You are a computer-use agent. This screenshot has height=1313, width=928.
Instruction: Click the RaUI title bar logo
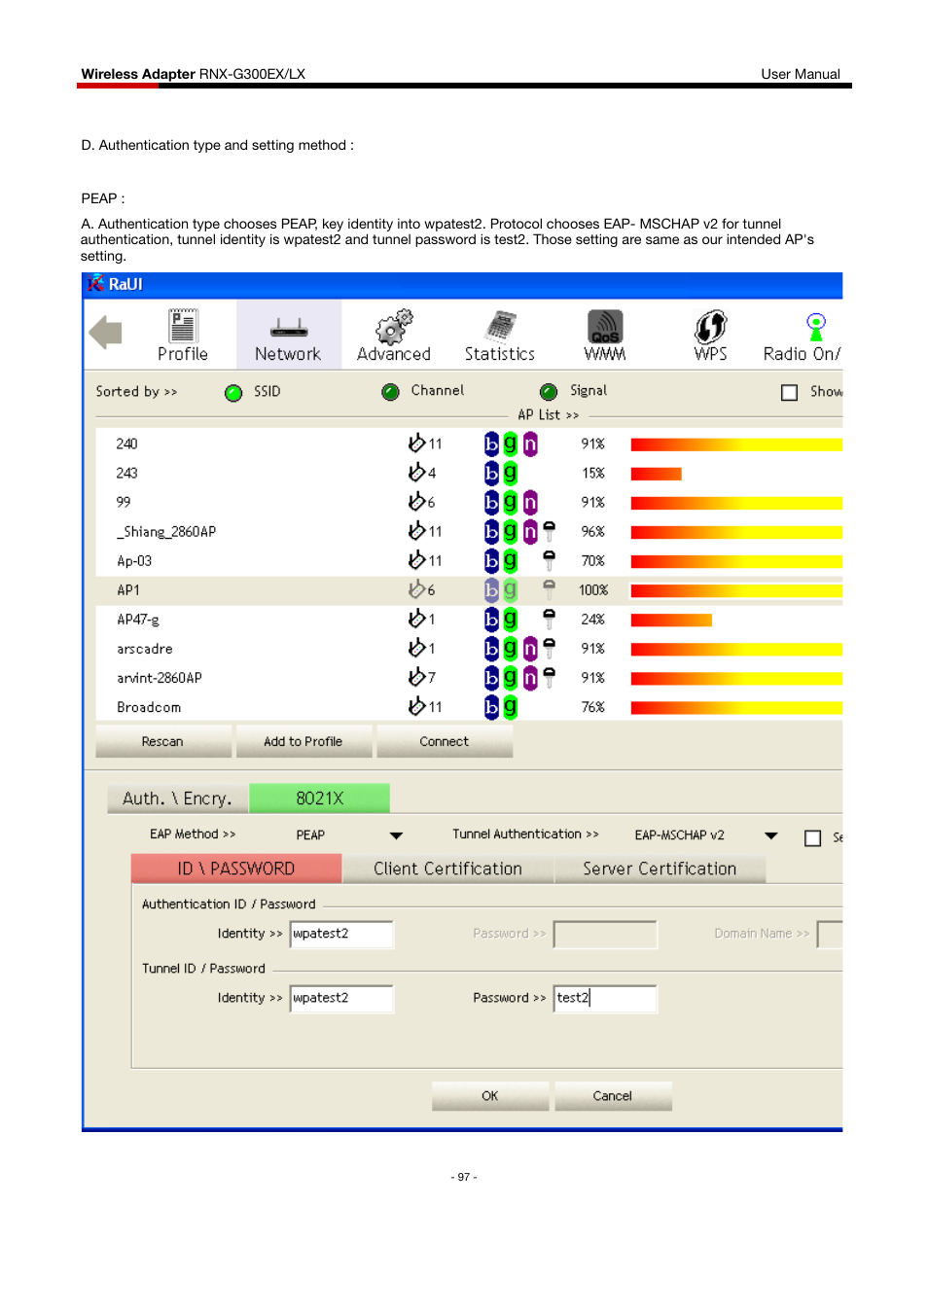click(95, 284)
